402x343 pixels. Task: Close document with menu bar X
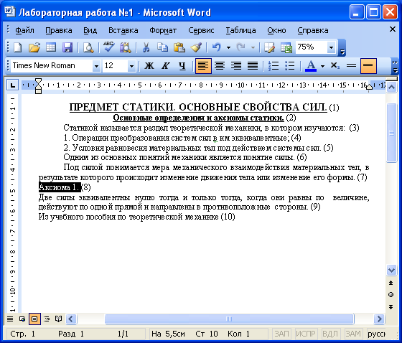tap(393, 29)
